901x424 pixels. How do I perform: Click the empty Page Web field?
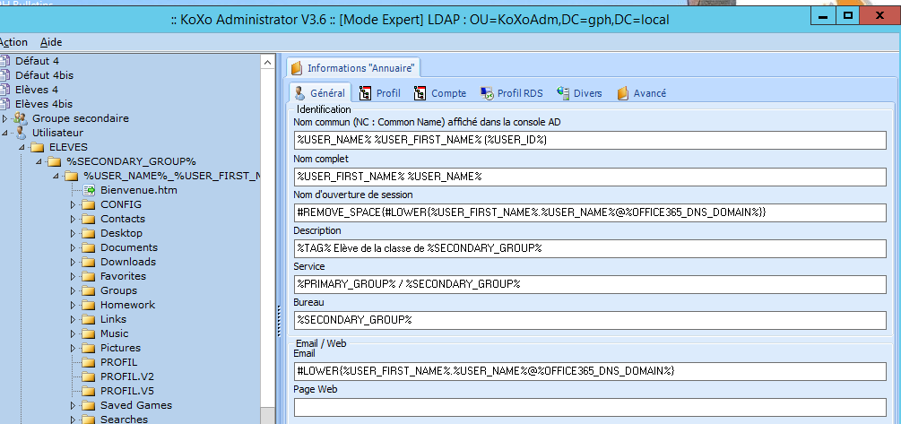point(590,407)
